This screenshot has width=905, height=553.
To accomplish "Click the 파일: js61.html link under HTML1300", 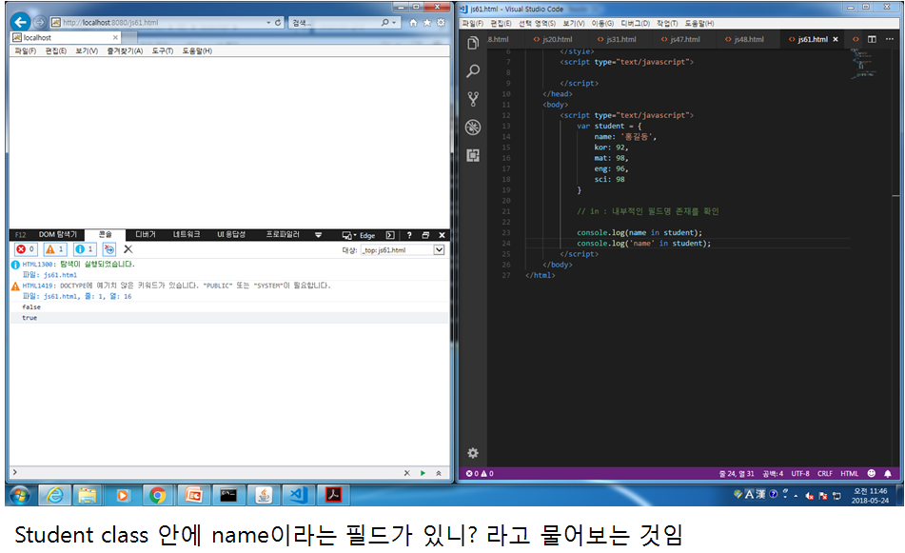I will 49,275.
